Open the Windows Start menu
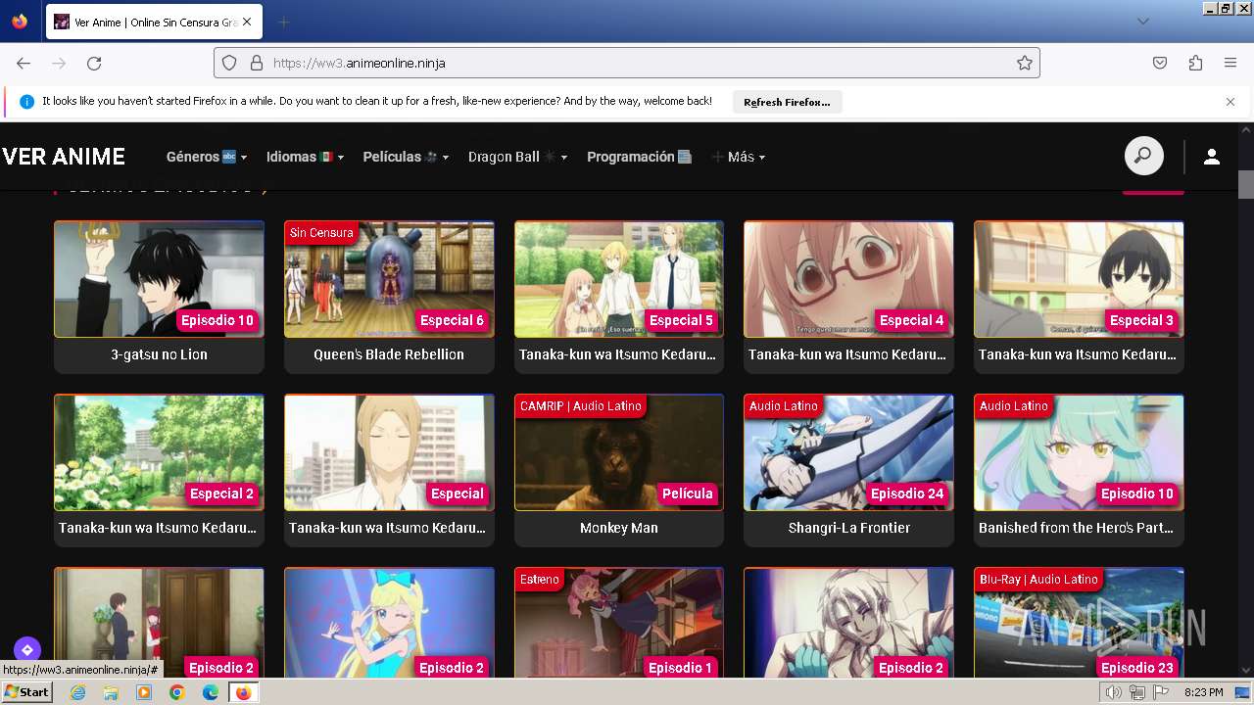The width and height of the screenshot is (1254, 705). (26, 692)
